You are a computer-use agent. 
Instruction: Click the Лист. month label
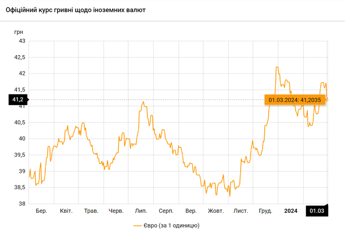[x=241, y=211]
